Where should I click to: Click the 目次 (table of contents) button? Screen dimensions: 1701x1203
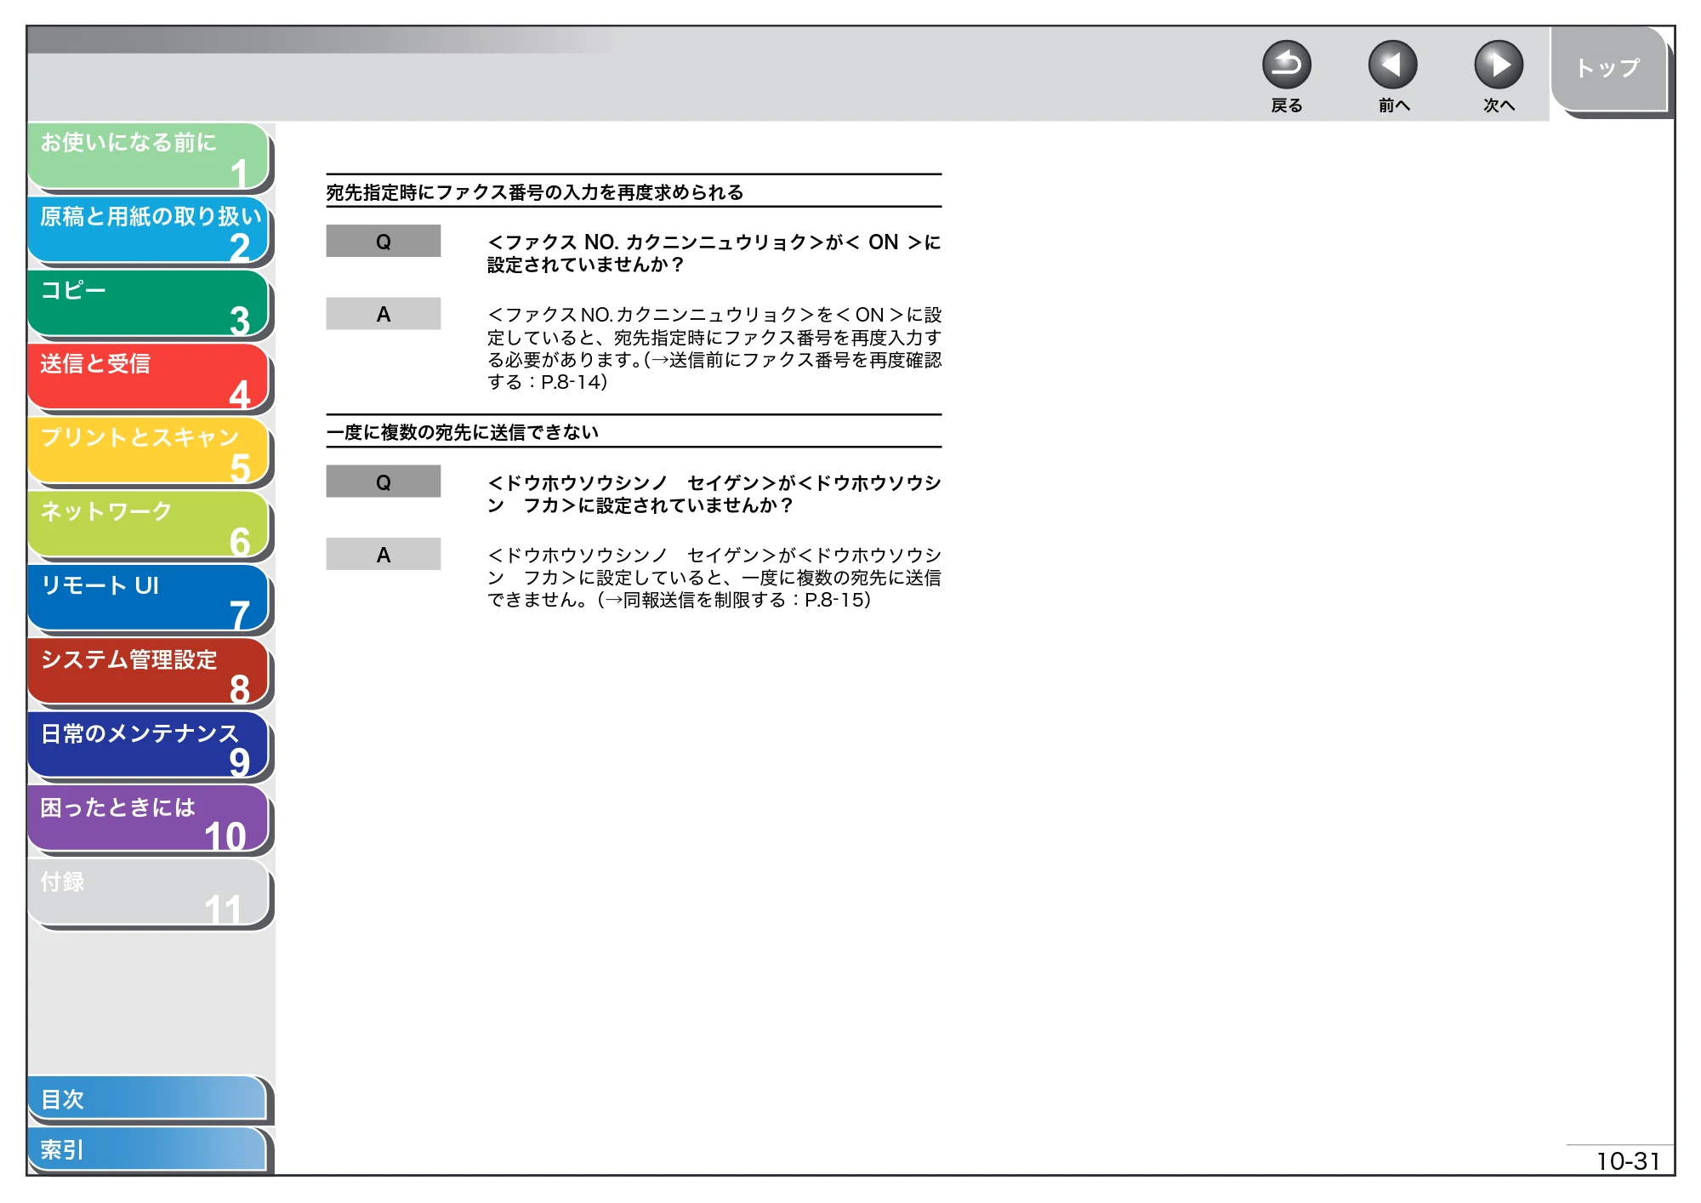point(147,1099)
